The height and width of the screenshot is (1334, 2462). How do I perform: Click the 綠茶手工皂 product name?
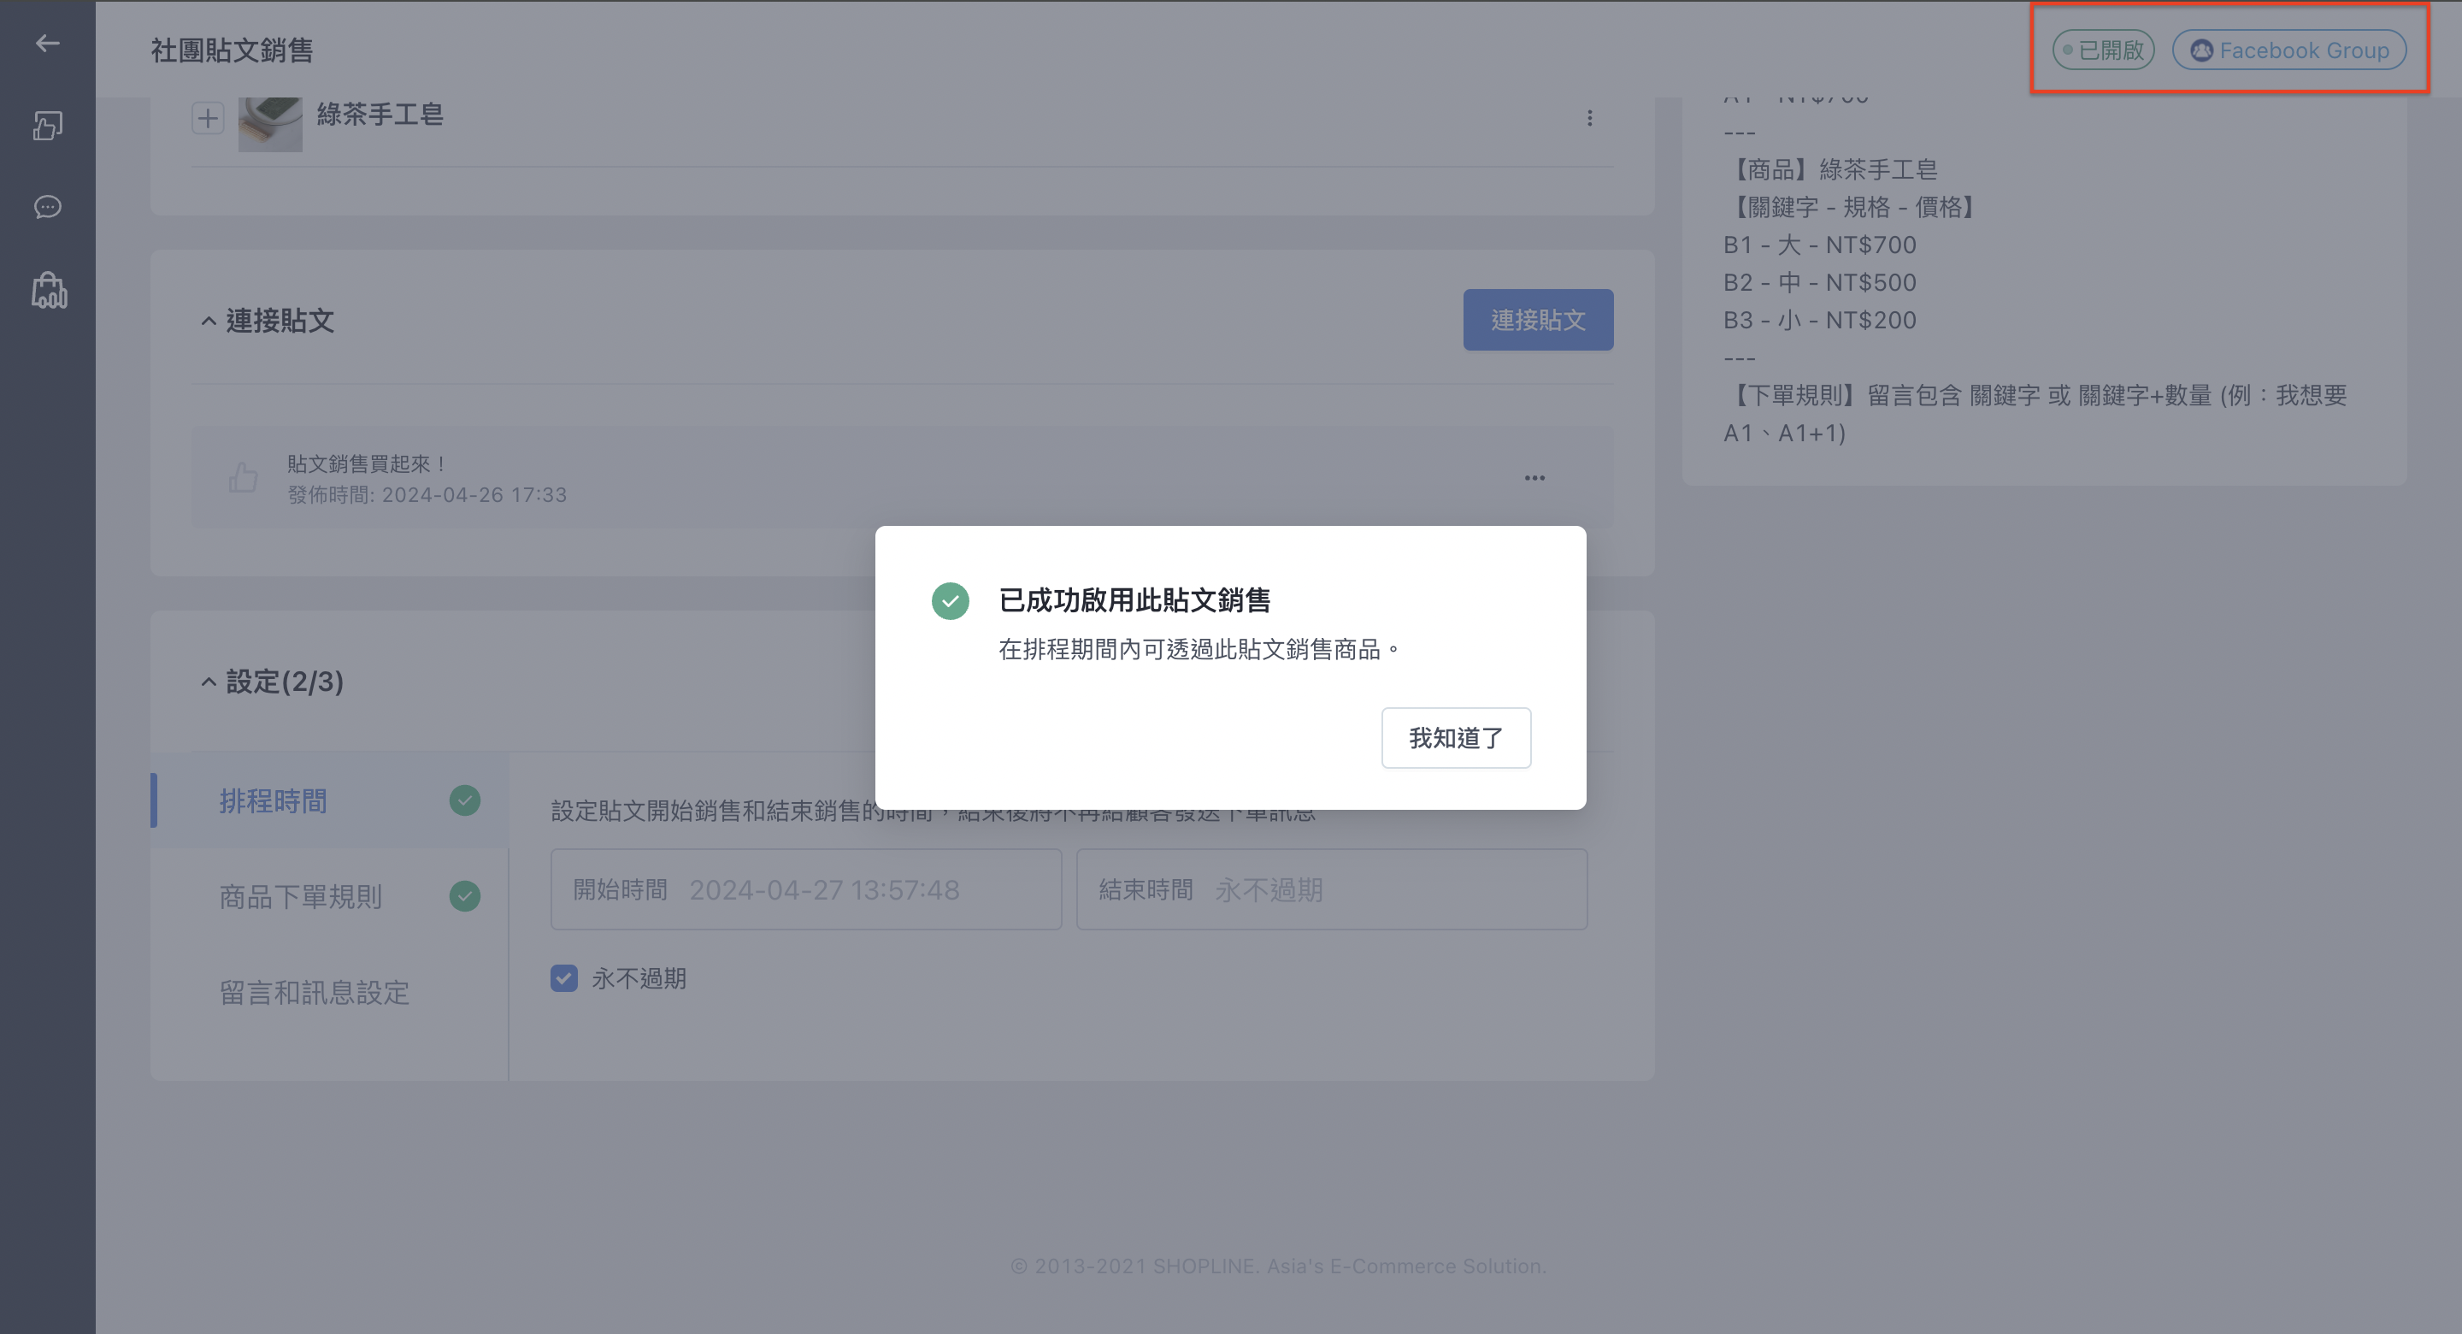[380, 115]
